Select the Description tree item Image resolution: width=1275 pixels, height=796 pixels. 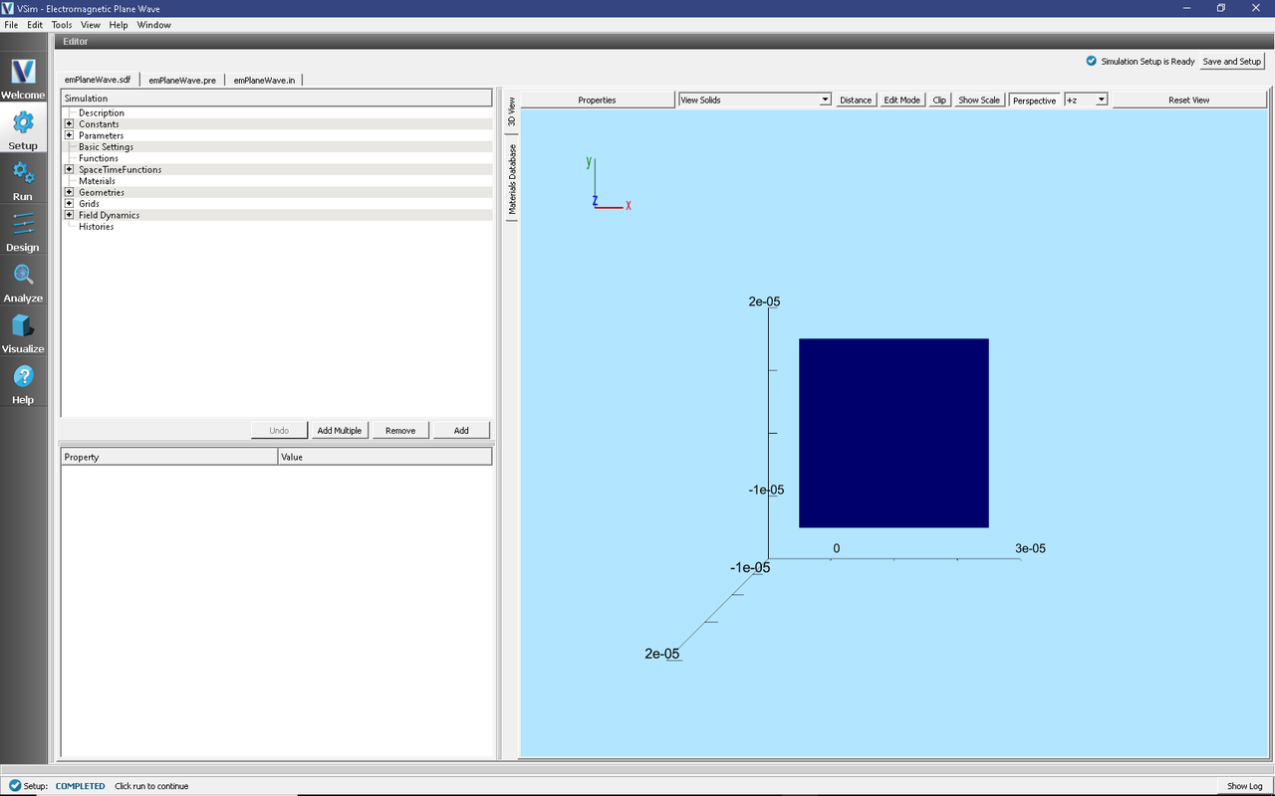tap(102, 112)
